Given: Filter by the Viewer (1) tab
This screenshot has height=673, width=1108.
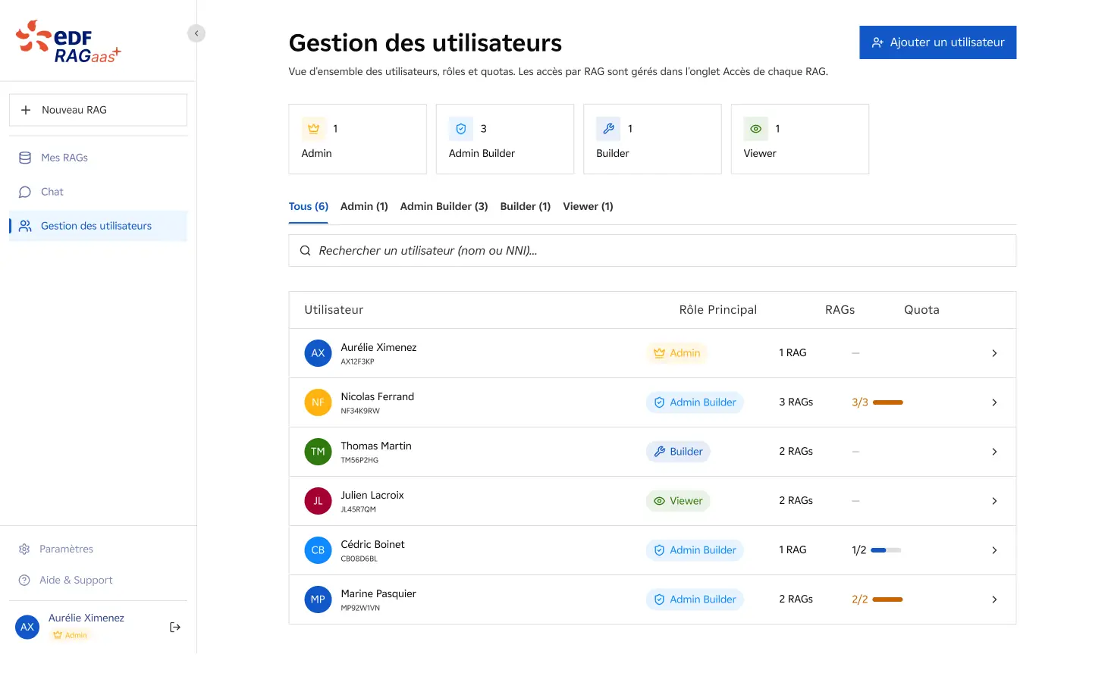Looking at the screenshot, I should (588, 206).
